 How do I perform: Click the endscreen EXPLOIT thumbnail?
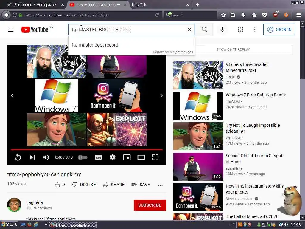click(117, 129)
